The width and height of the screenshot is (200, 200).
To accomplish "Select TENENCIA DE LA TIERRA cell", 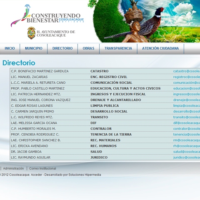I will click(111, 135).
